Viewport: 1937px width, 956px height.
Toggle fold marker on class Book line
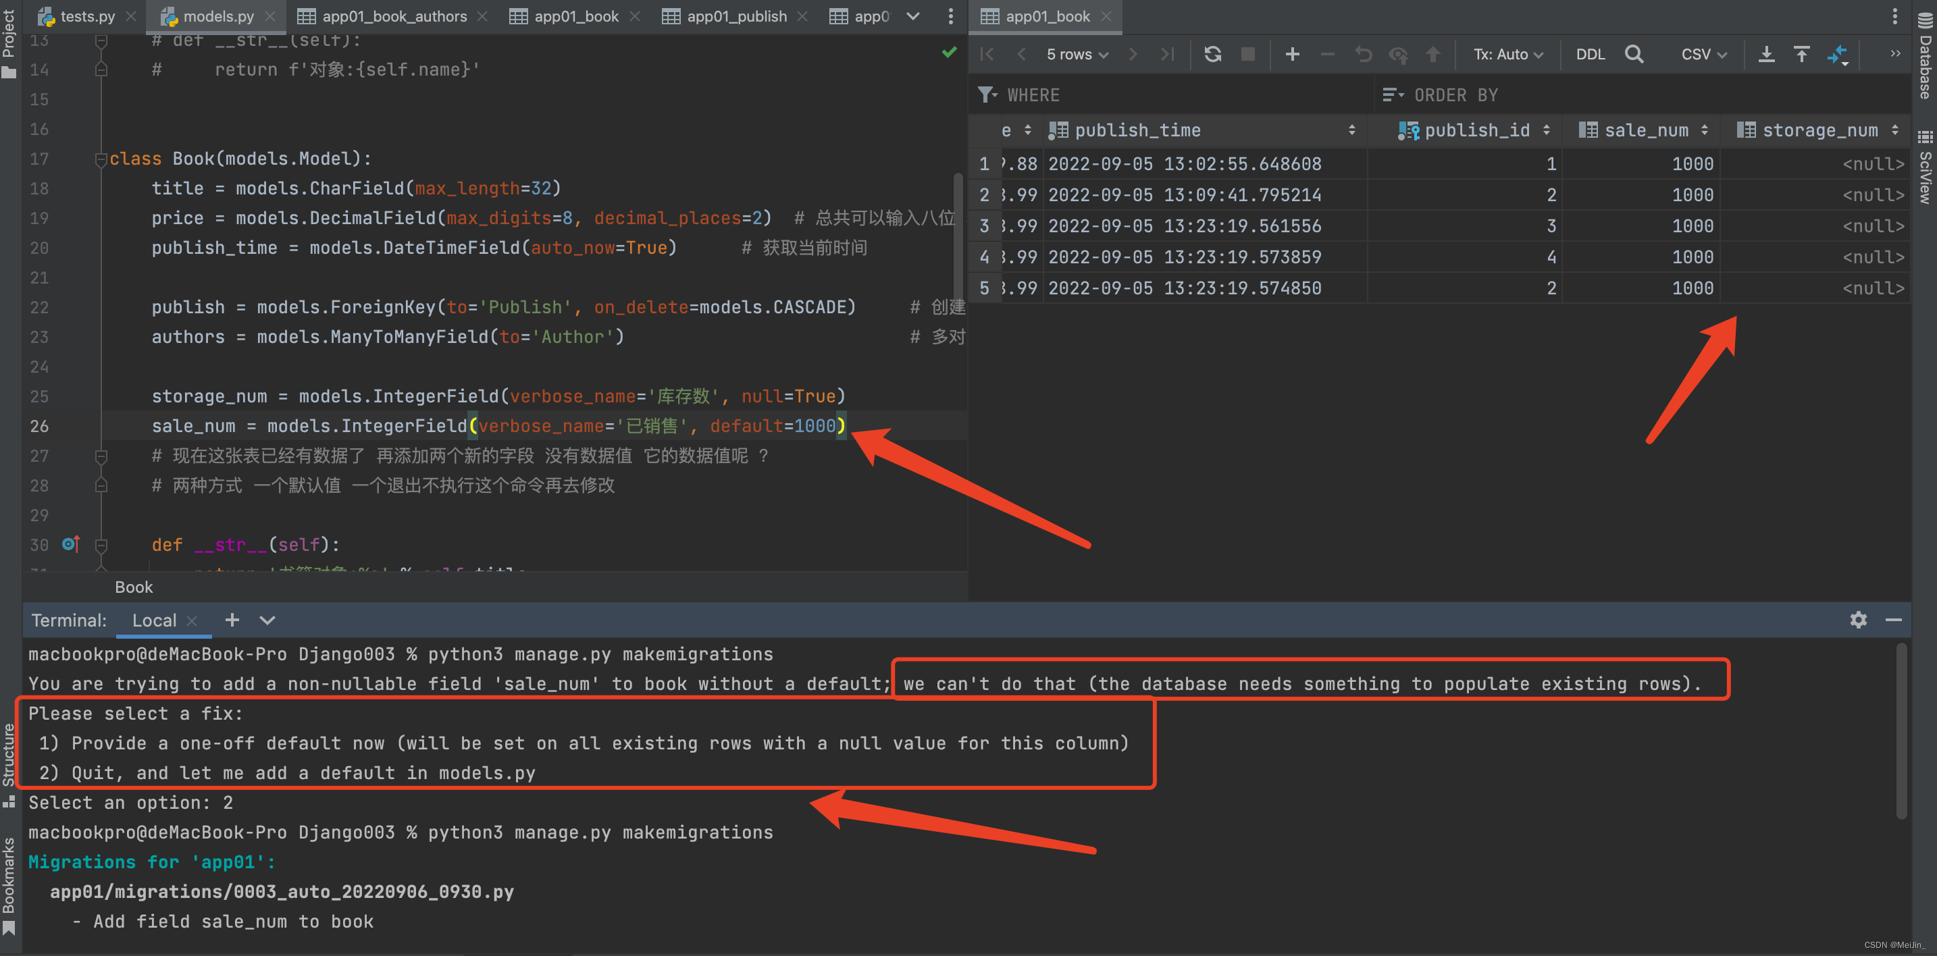(100, 159)
